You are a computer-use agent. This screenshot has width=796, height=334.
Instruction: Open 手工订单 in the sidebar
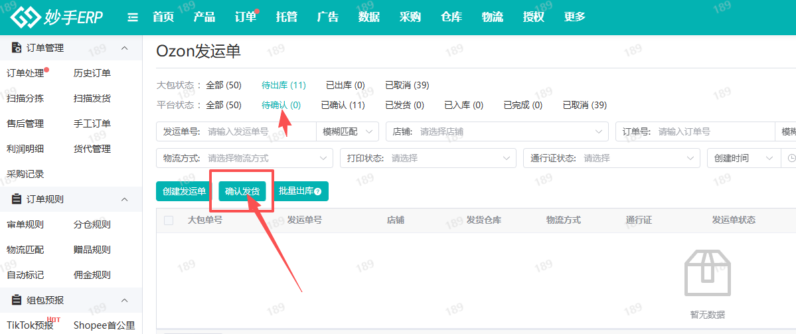[92, 124]
